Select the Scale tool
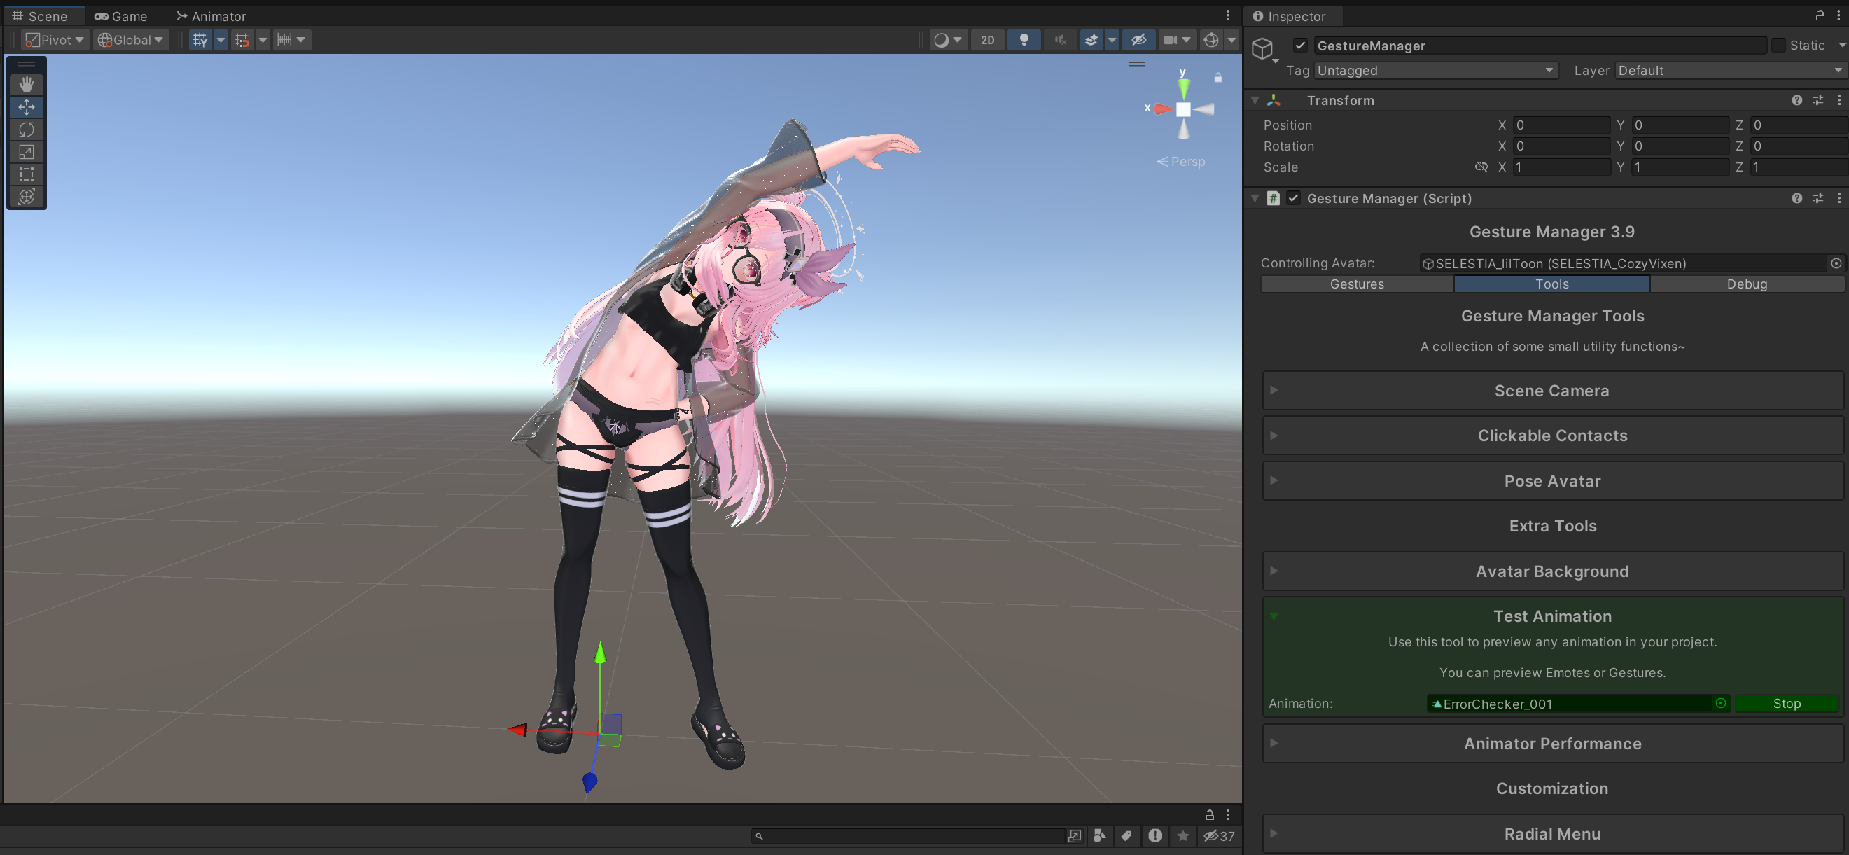The height and width of the screenshot is (855, 1849). [27, 152]
